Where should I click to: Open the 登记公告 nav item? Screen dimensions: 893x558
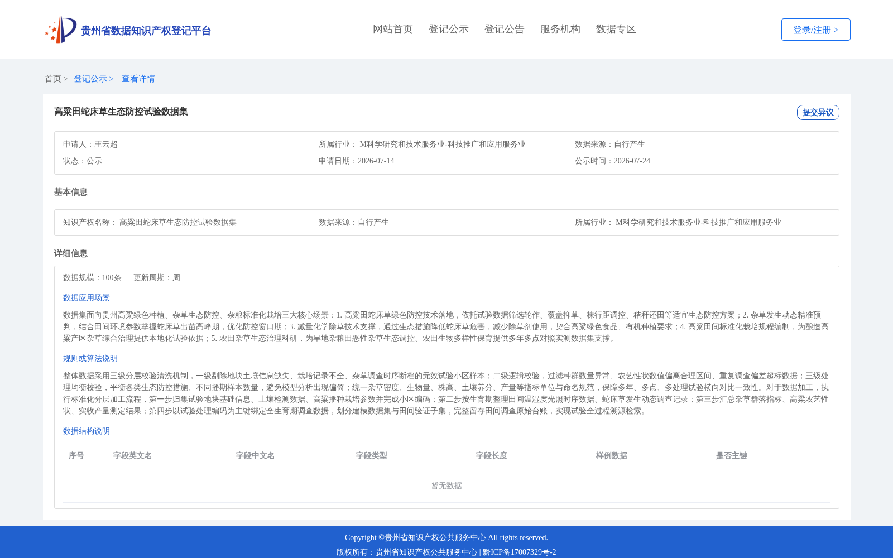tap(505, 29)
